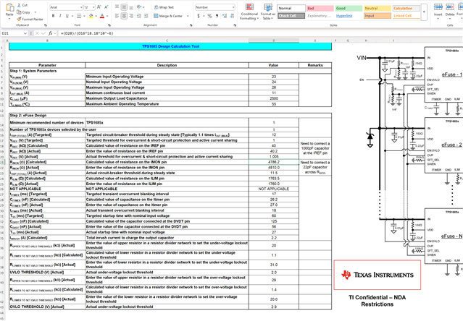Select the TPS1685 Design Calculation Tool title cell

[170, 46]
